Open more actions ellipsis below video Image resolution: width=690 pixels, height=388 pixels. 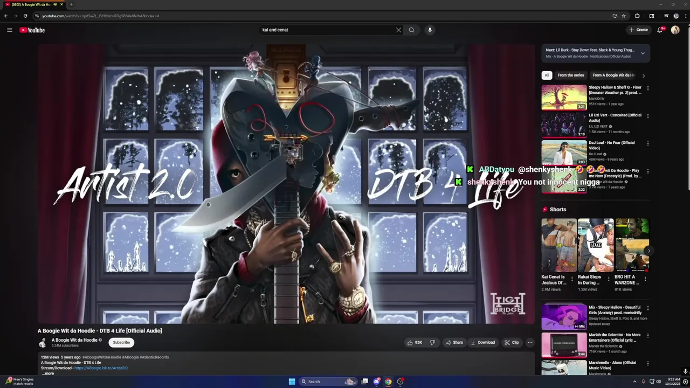pyautogui.click(x=530, y=342)
